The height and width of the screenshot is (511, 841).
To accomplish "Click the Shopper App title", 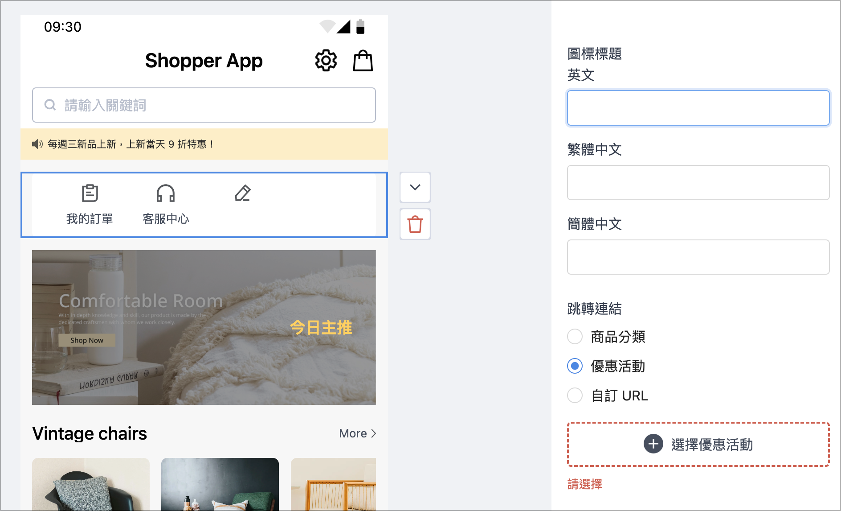I will click(x=204, y=61).
